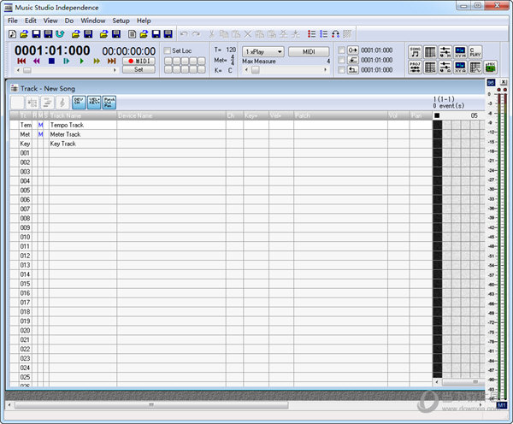Image resolution: width=513 pixels, height=424 pixels.
Task: Open the Help menu
Action: (x=144, y=21)
